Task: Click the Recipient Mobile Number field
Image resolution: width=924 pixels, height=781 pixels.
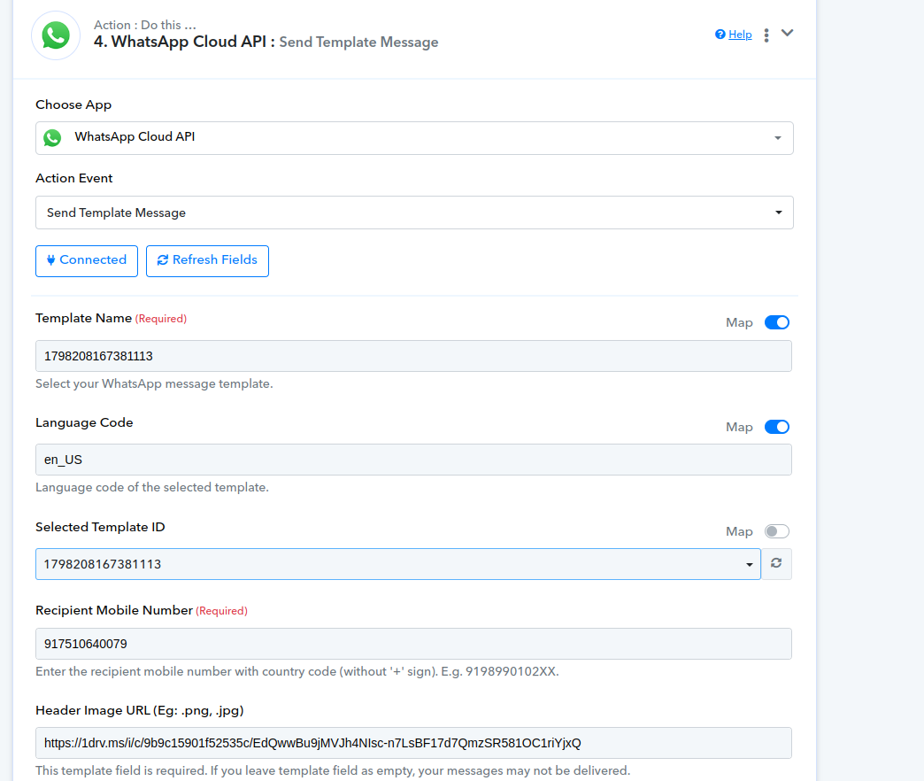Action: 413,644
